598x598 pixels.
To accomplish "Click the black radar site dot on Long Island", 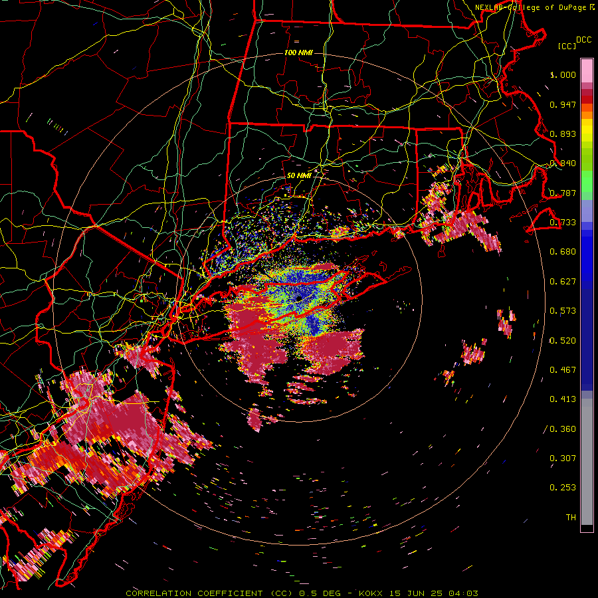I will 298,298.
